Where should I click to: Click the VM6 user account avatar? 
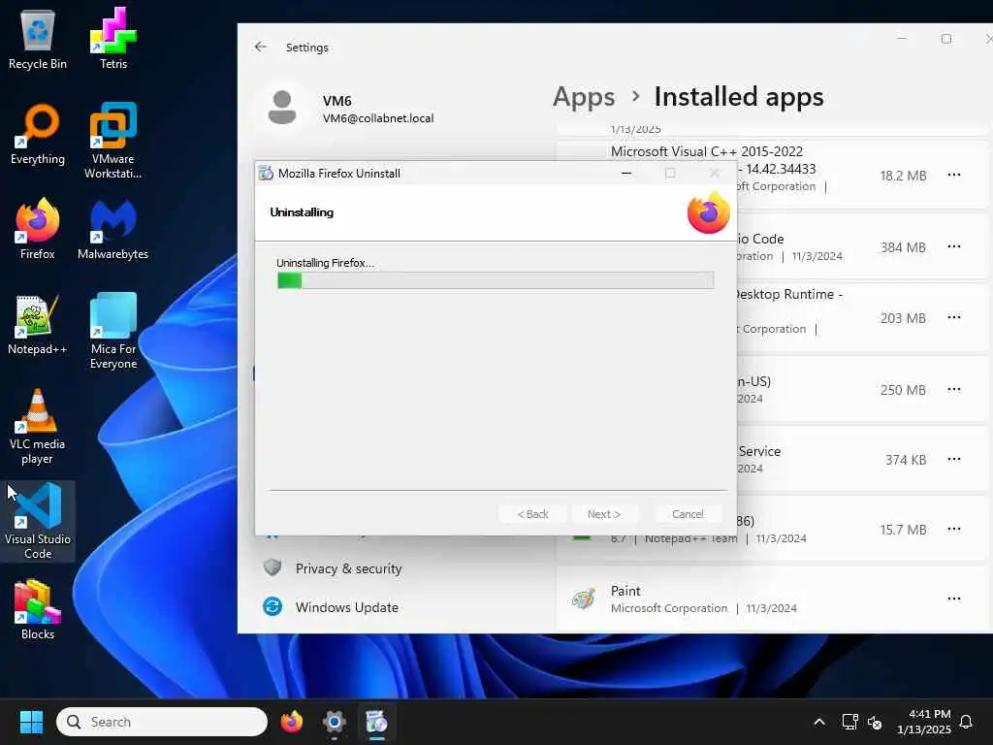(282, 108)
